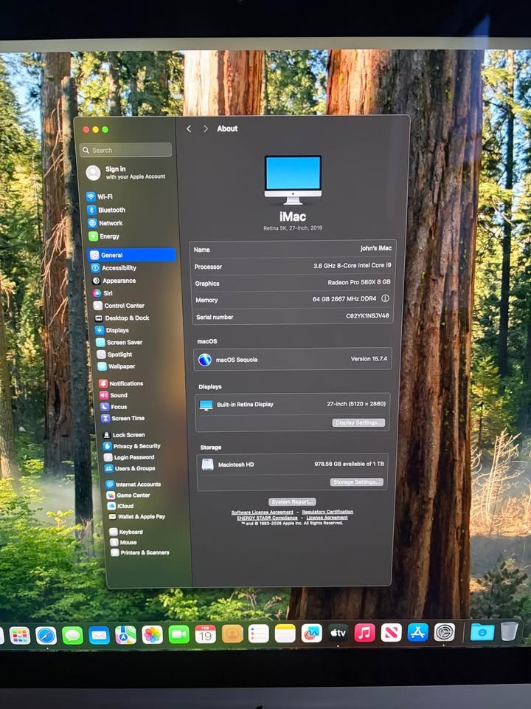Screen dimensions: 531x709
Task: Click the Macintosh HD storage row
Action: [x=293, y=465]
